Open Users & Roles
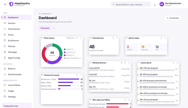Image resolution: width=188 pixels, height=108 pixels. (x=17, y=85)
